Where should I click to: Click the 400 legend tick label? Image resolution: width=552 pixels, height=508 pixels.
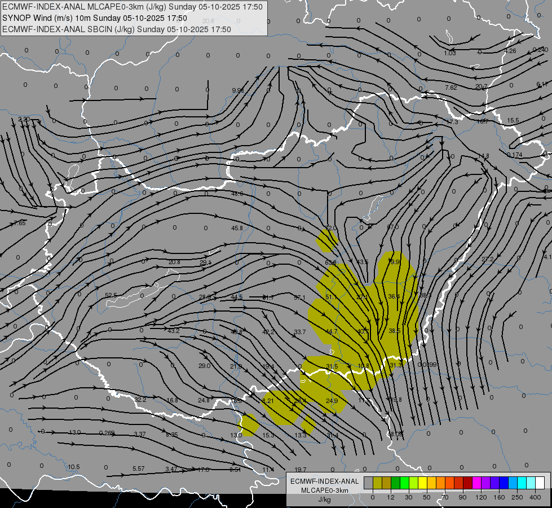tap(535, 497)
